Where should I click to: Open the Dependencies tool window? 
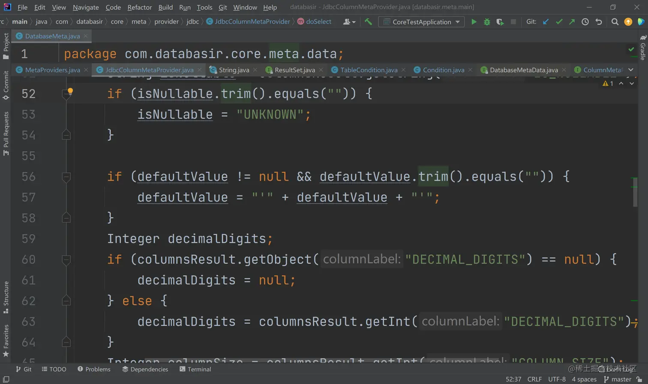click(x=145, y=369)
